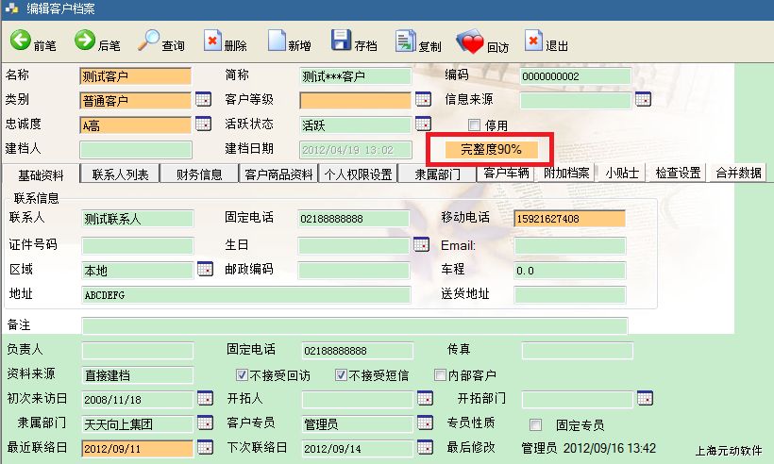Viewport: 774px width, 464px height.
Task: Click the 上海元动软件 text
Action: pyautogui.click(x=729, y=451)
